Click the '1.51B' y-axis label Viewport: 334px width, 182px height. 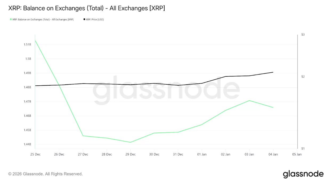[x=27, y=44]
